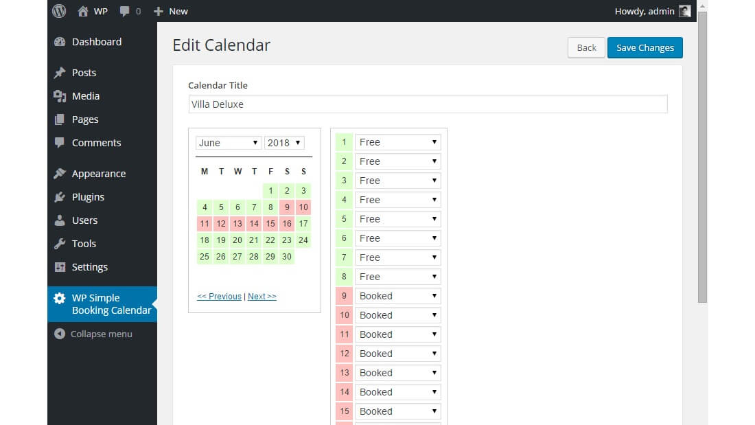Click the Plugins plug icon
The height and width of the screenshot is (425, 755).
[60, 197]
